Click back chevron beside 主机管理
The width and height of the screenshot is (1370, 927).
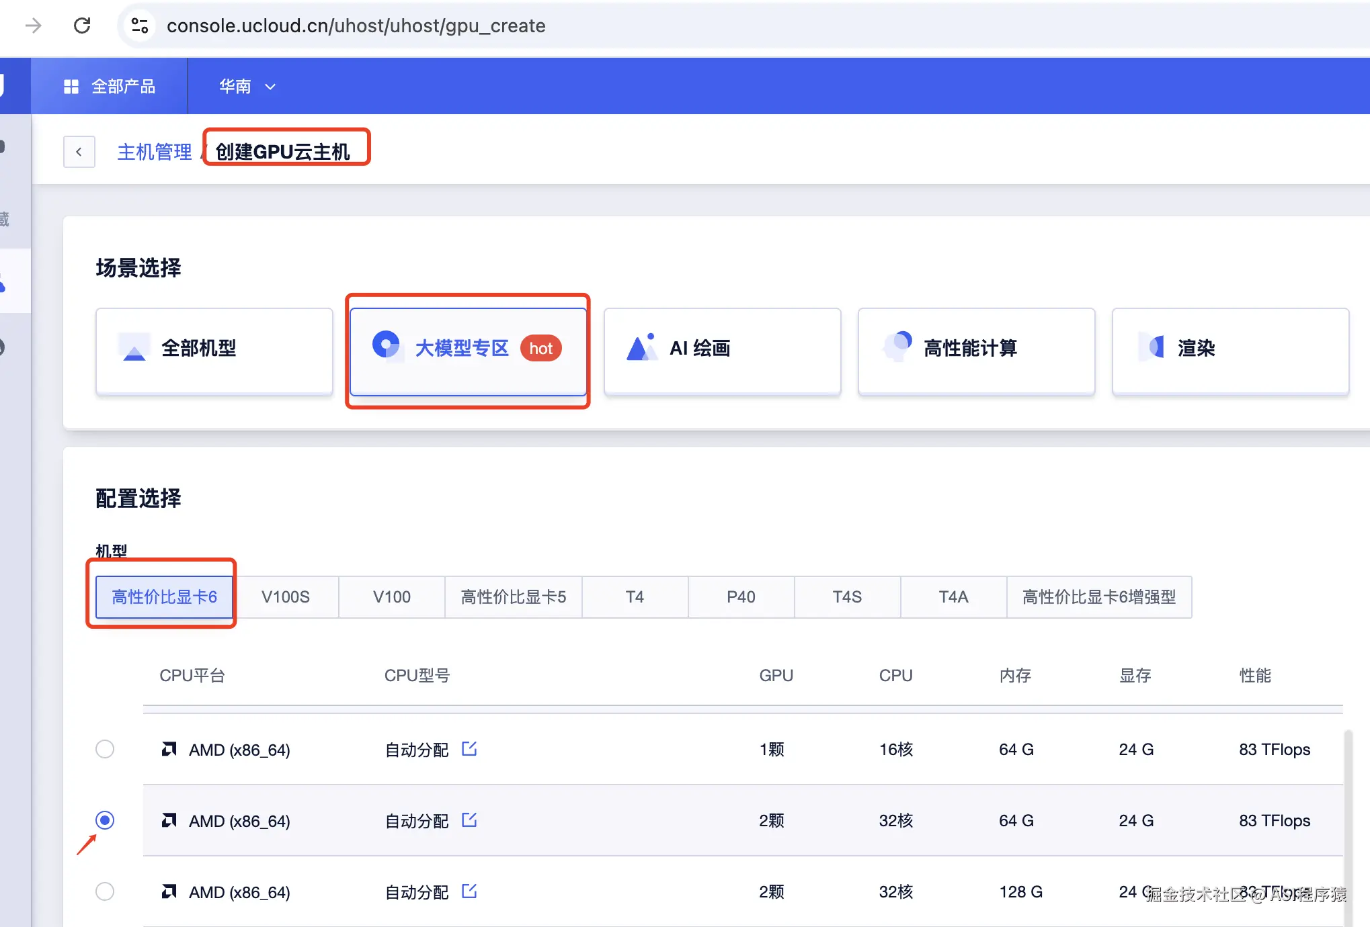tap(79, 152)
